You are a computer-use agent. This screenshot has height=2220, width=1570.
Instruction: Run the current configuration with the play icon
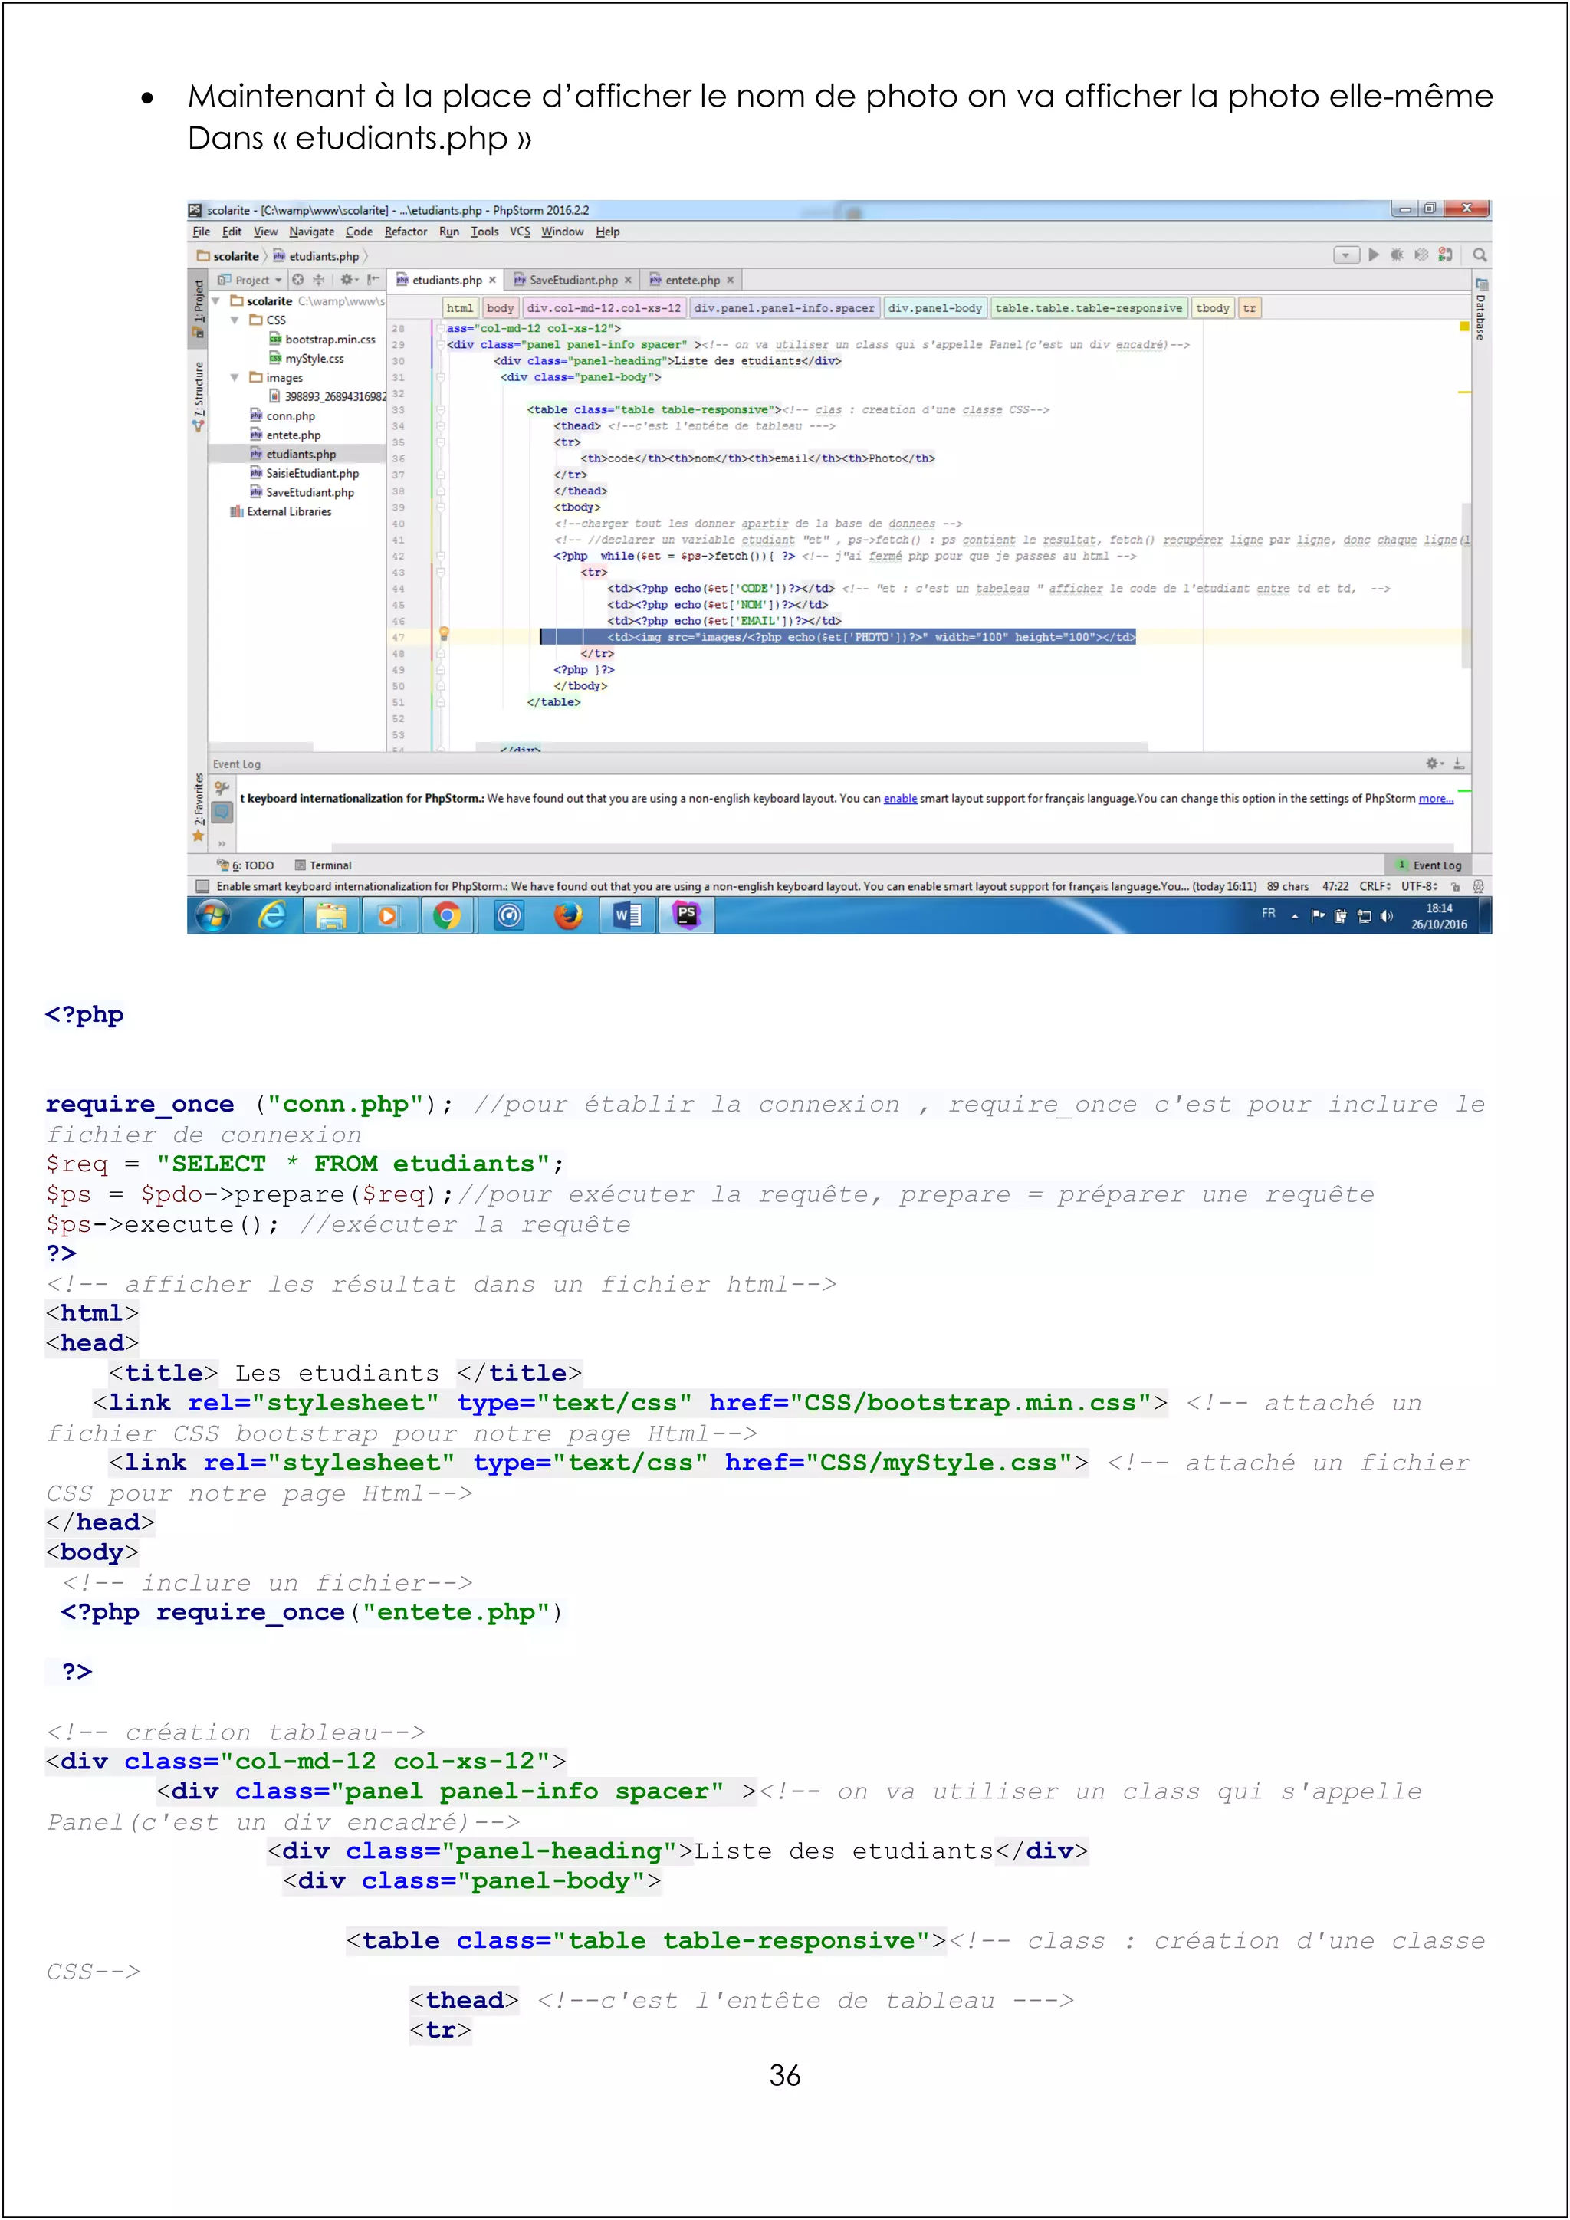(1373, 255)
